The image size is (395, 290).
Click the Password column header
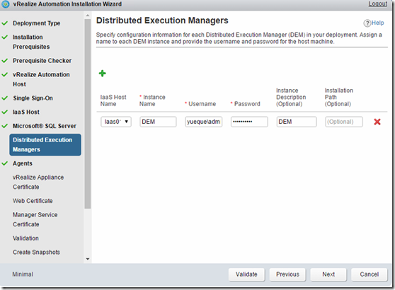246,104
